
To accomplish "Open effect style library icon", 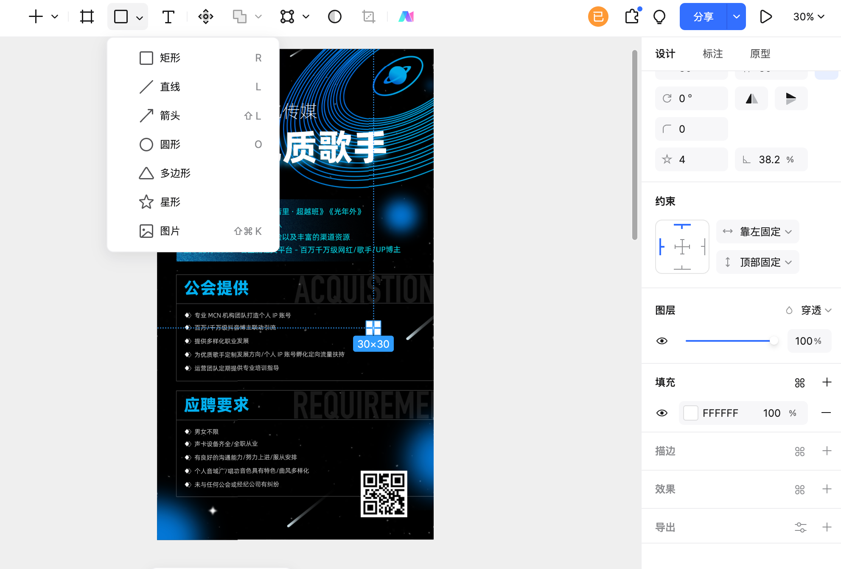I will pos(800,489).
